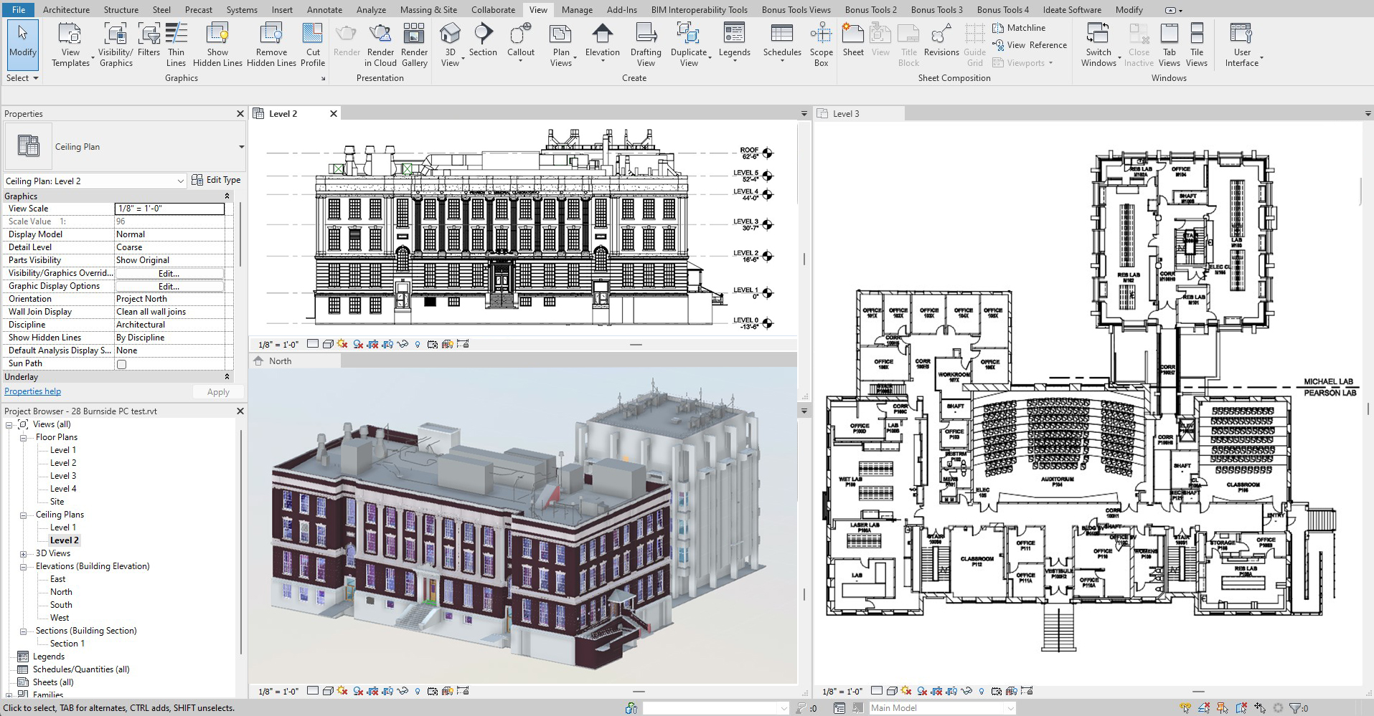Switch to the Annotate ribbon tab
The height and width of the screenshot is (716, 1374).
click(324, 10)
